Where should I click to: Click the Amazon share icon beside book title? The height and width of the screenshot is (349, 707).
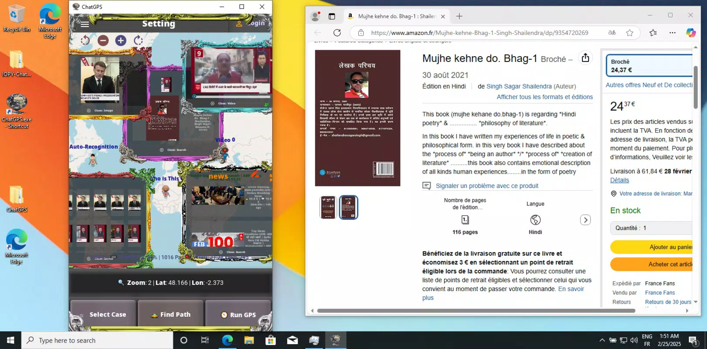pyautogui.click(x=585, y=58)
